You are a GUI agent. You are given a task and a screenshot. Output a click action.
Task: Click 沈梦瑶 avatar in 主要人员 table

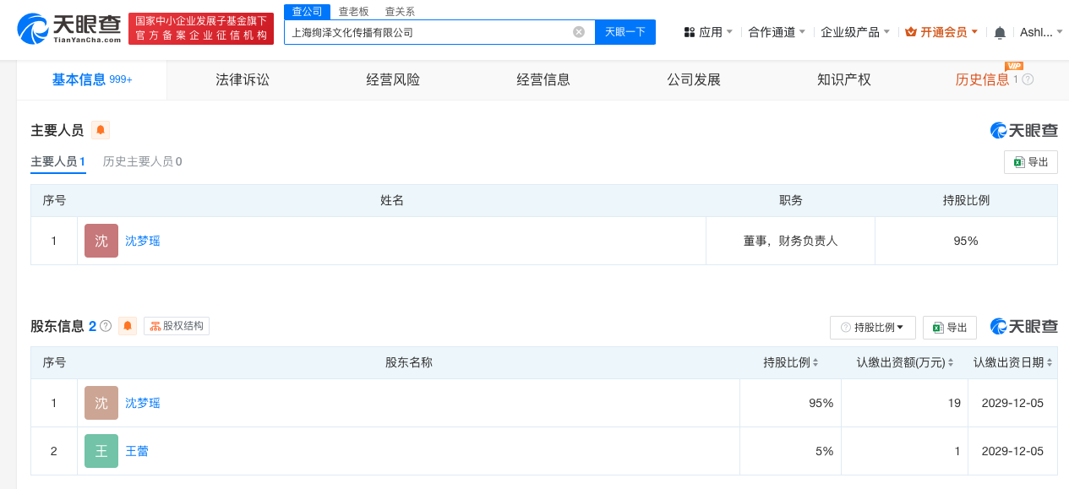coord(101,241)
